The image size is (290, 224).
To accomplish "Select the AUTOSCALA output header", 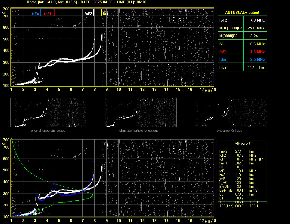I will (x=242, y=13).
